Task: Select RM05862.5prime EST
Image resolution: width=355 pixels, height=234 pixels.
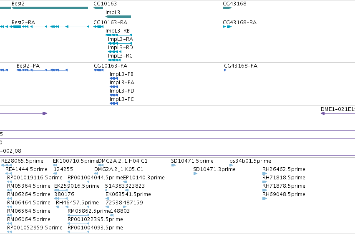Action: (x=78, y=216)
